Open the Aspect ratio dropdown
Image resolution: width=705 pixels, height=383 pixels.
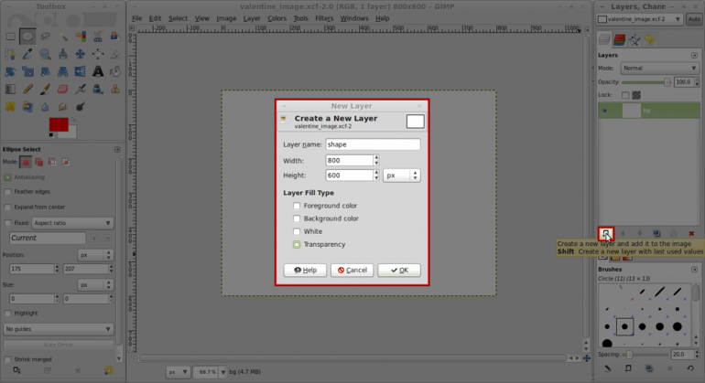click(x=72, y=223)
